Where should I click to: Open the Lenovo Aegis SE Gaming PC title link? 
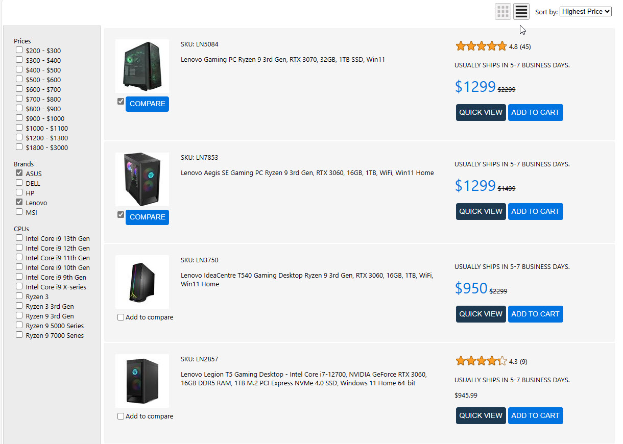click(307, 173)
